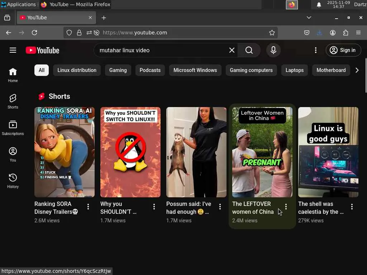Click the crossed-out Linux penguin thumbnail
This screenshot has height=275, width=367.
pyautogui.click(x=130, y=152)
